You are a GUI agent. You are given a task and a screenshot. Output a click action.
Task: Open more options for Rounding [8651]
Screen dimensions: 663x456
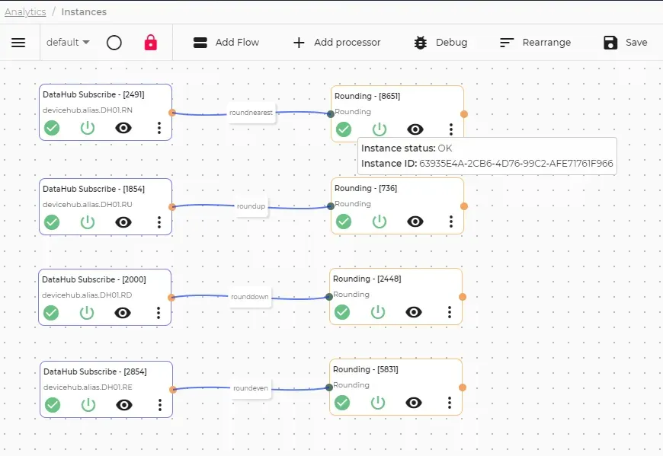tap(450, 129)
